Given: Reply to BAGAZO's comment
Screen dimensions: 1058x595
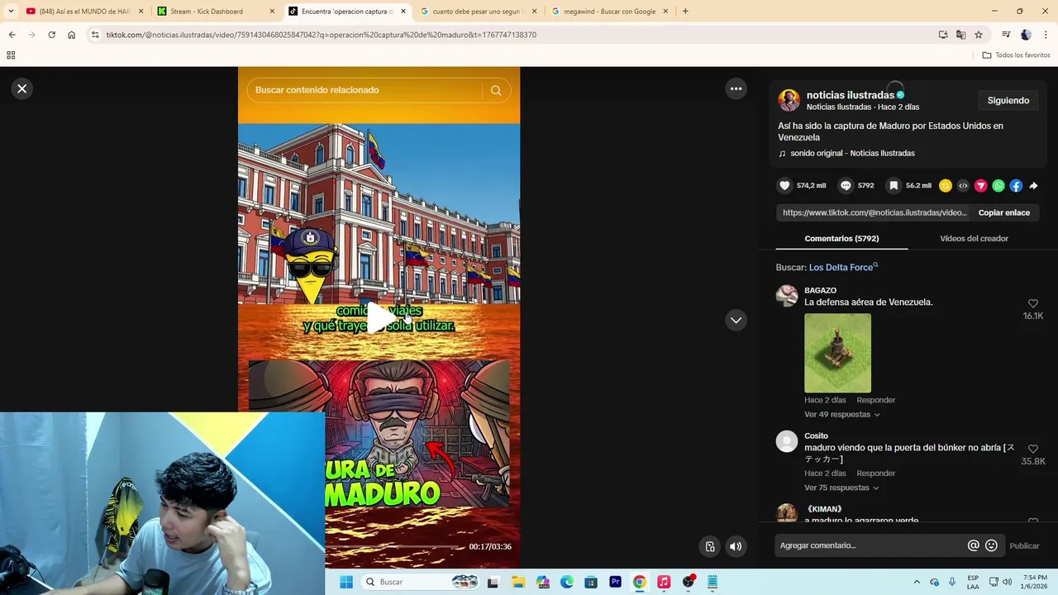Looking at the screenshot, I should tap(876, 400).
